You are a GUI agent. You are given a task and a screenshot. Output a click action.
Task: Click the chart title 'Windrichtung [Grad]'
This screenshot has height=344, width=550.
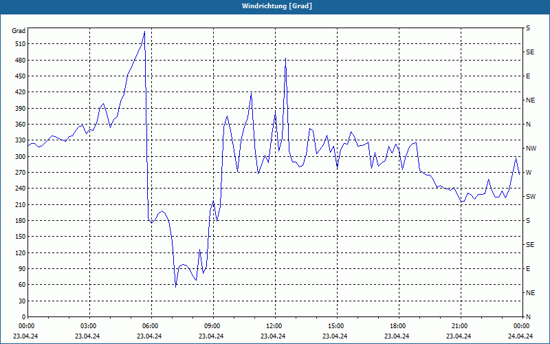(x=277, y=6)
